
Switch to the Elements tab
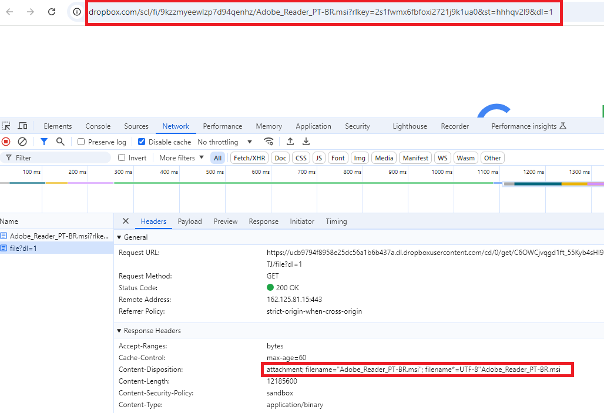click(58, 126)
